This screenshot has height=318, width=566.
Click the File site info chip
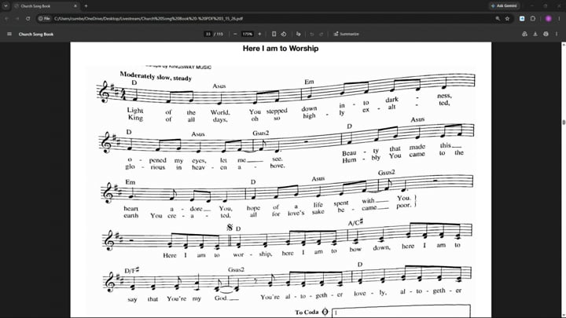click(44, 18)
